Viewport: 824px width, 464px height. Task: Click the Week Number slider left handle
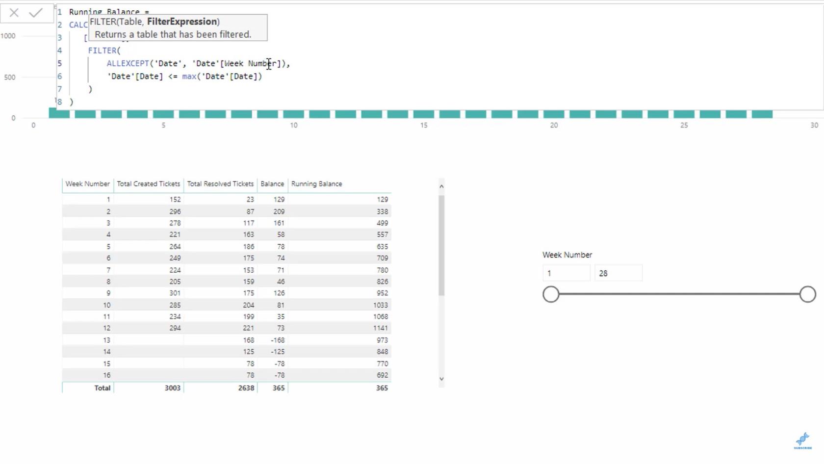pos(551,294)
